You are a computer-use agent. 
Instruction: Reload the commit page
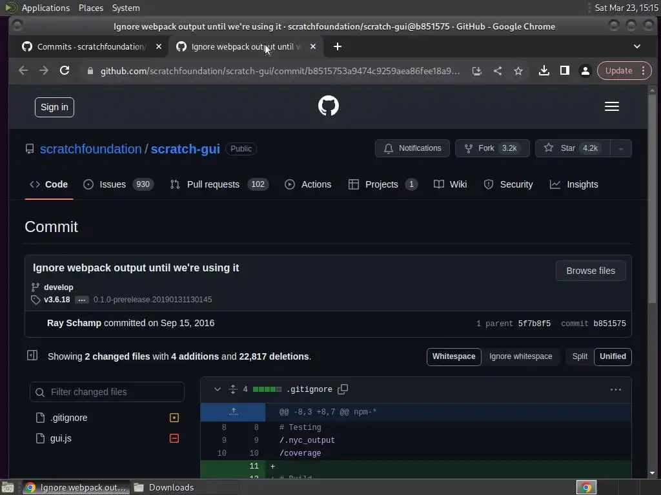tap(65, 71)
